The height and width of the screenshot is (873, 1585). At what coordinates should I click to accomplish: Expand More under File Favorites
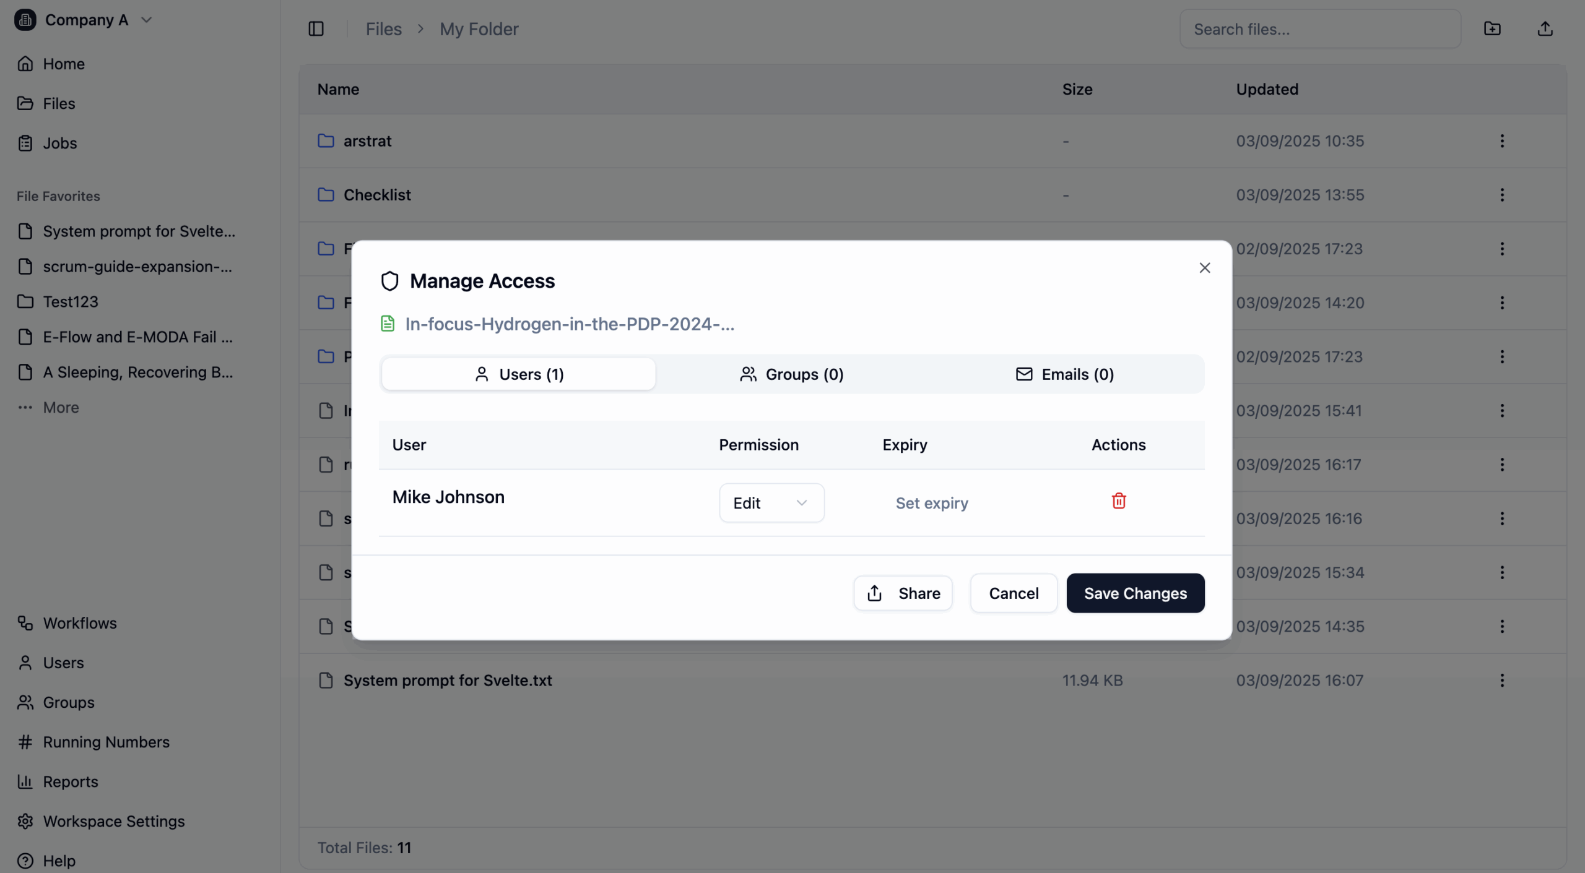(x=61, y=408)
